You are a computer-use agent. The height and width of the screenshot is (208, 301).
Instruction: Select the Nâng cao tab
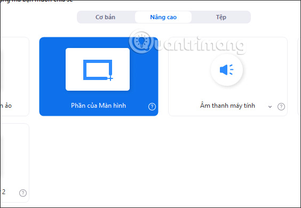click(x=163, y=17)
